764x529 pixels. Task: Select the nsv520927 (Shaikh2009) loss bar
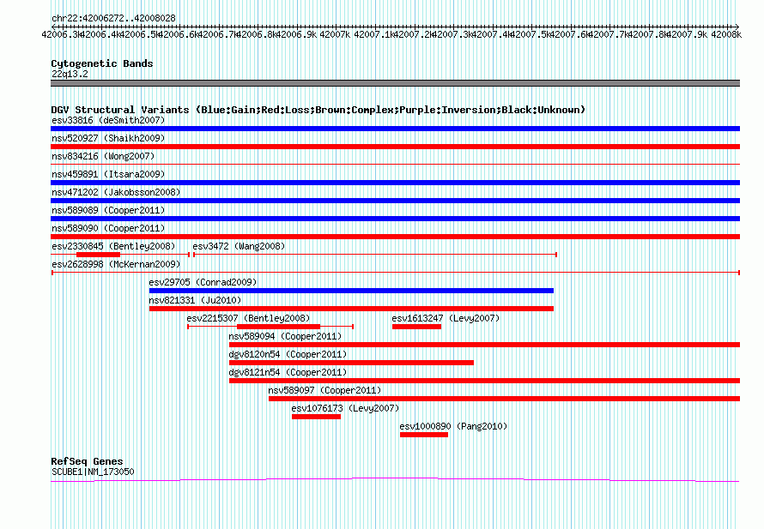click(x=395, y=147)
